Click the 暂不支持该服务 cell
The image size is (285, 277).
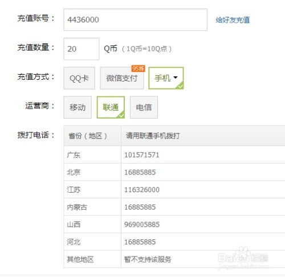click(x=148, y=259)
